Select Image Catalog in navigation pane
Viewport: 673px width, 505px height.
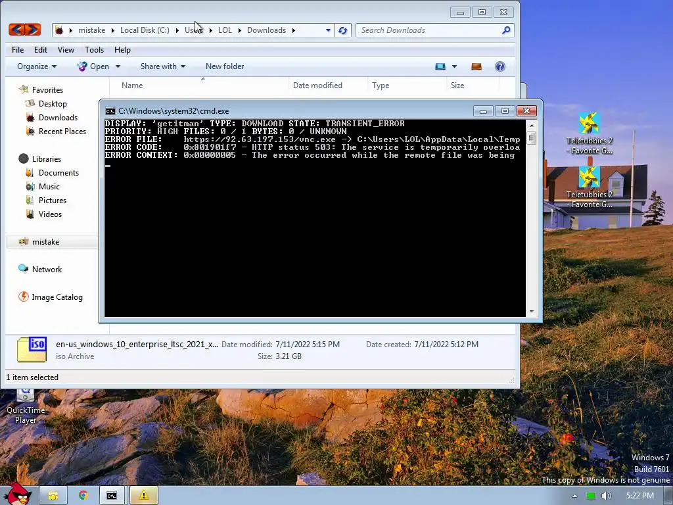tap(57, 297)
